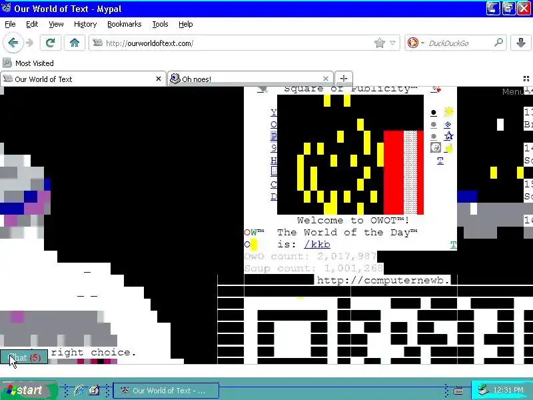Click the green T link at right edge

454,245
